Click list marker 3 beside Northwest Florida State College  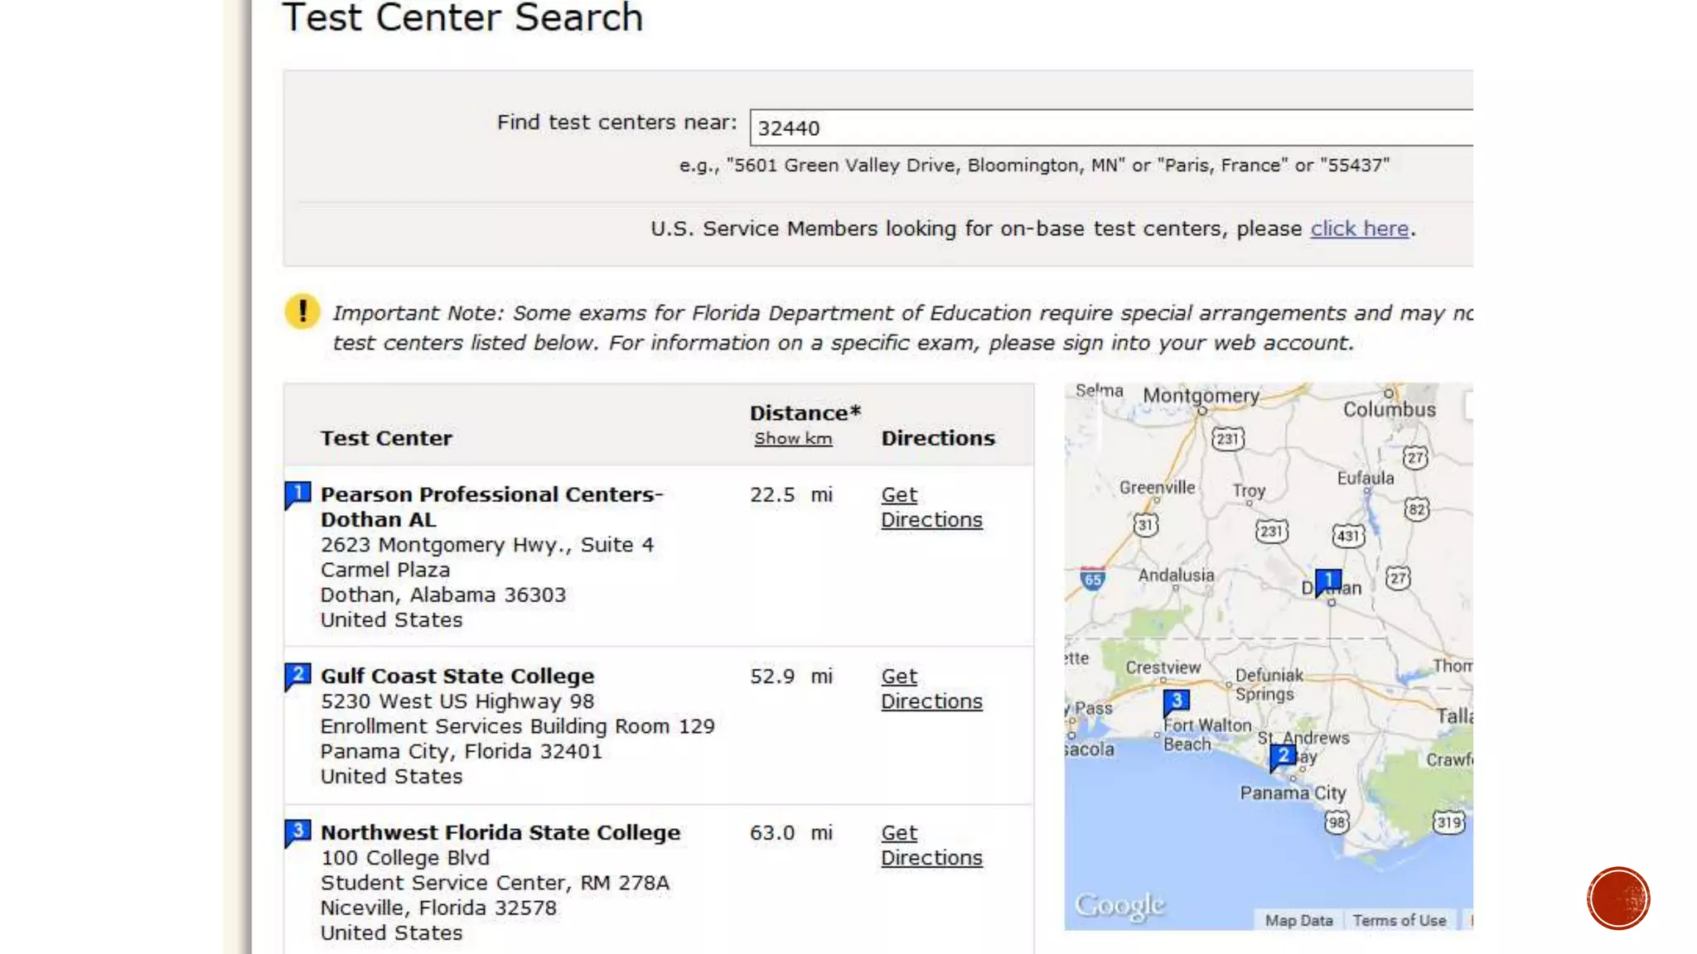click(x=297, y=831)
